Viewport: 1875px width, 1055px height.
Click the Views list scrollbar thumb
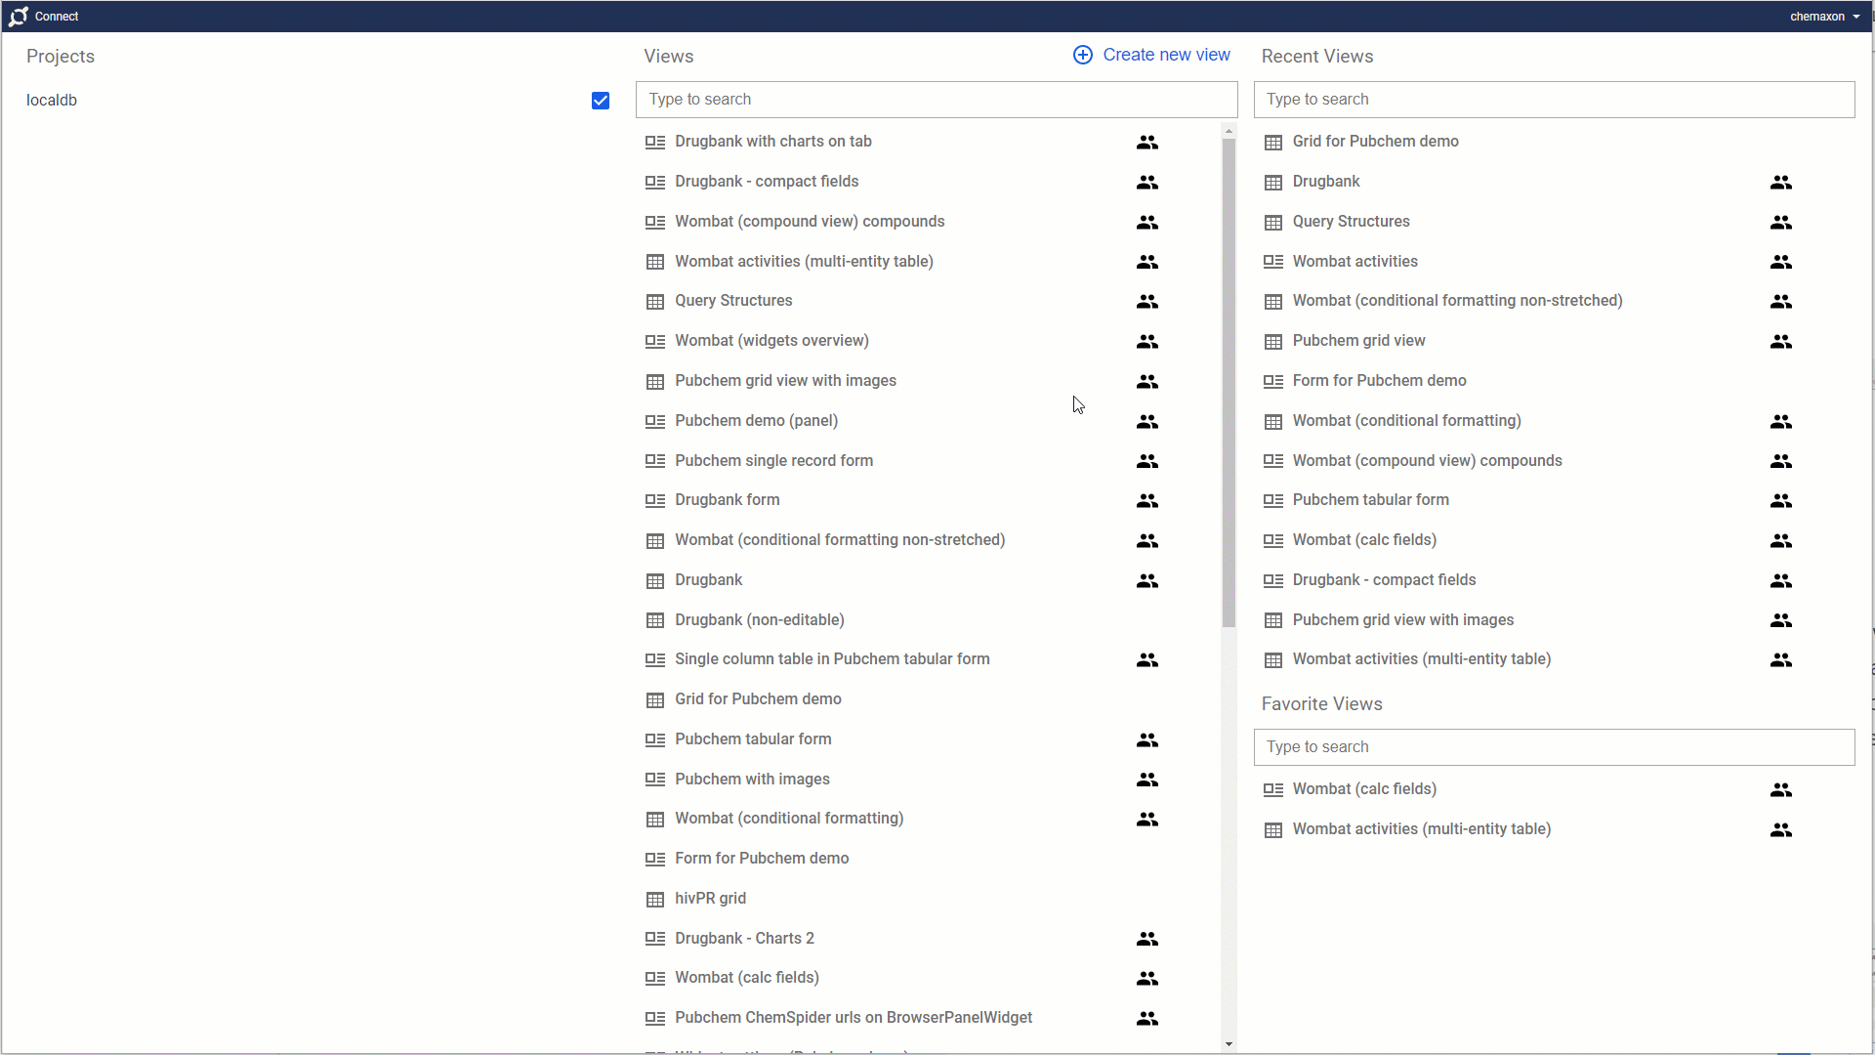pyautogui.click(x=1229, y=381)
